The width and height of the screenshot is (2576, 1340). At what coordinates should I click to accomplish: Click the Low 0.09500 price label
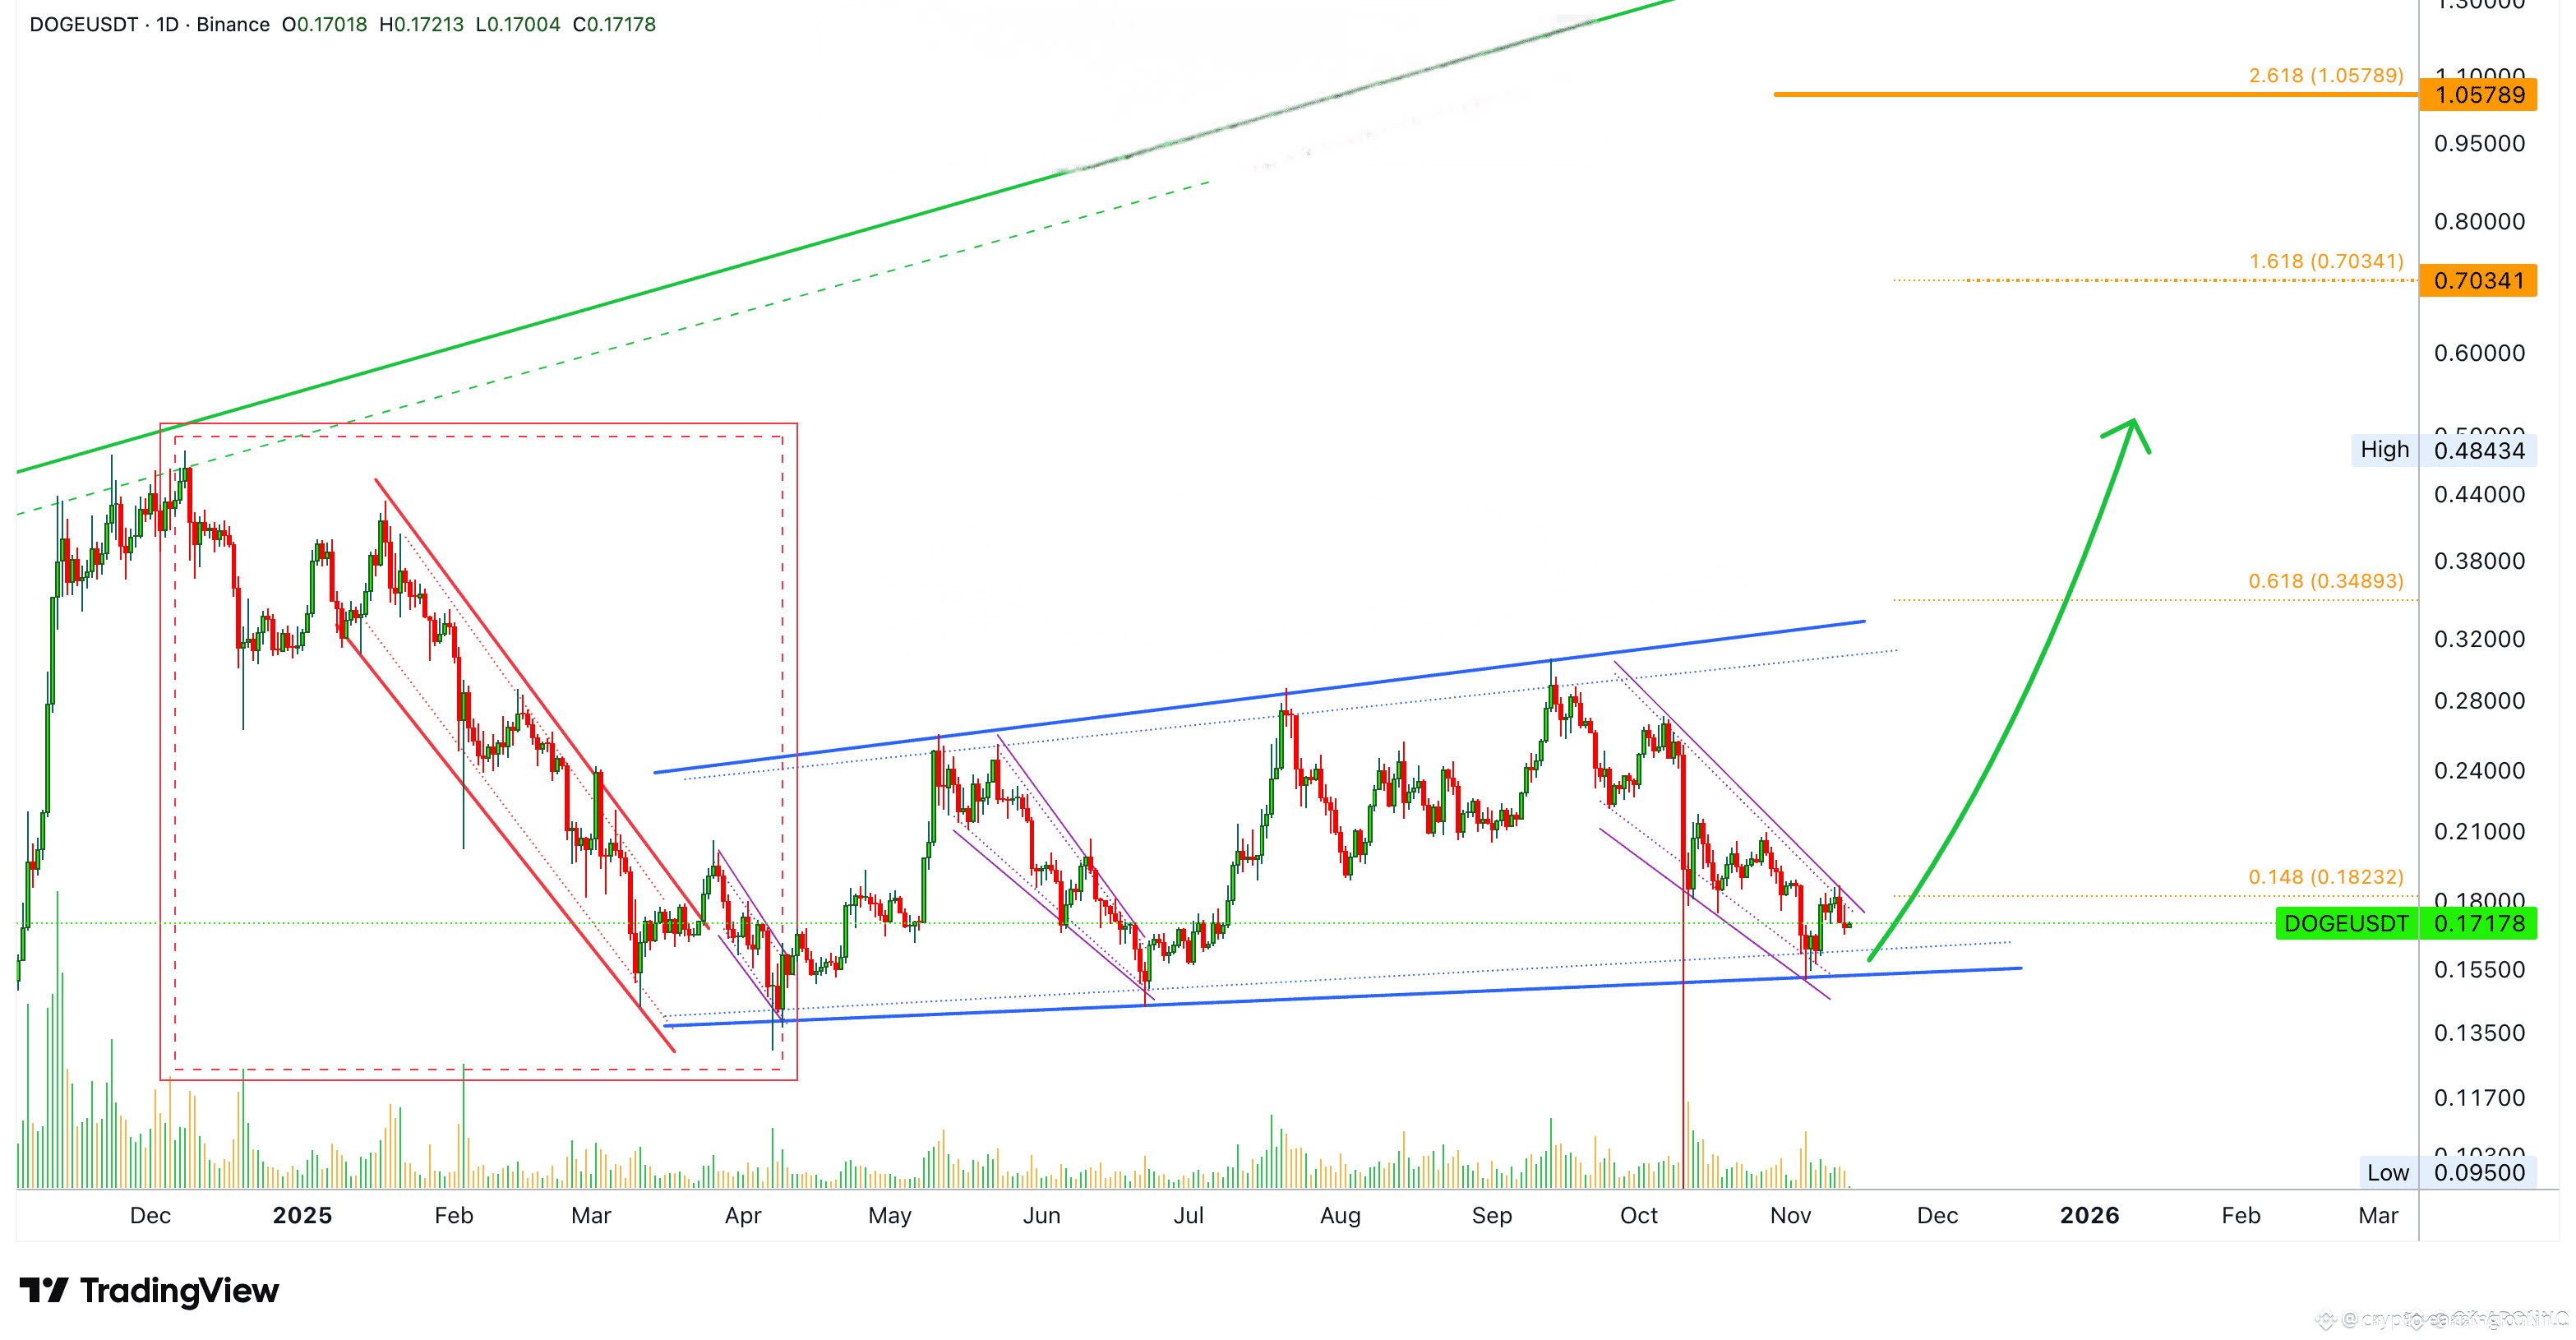(x=2447, y=1173)
